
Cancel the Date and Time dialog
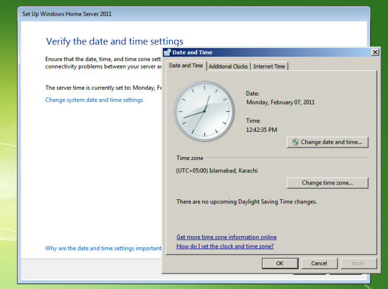(x=319, y=263)
